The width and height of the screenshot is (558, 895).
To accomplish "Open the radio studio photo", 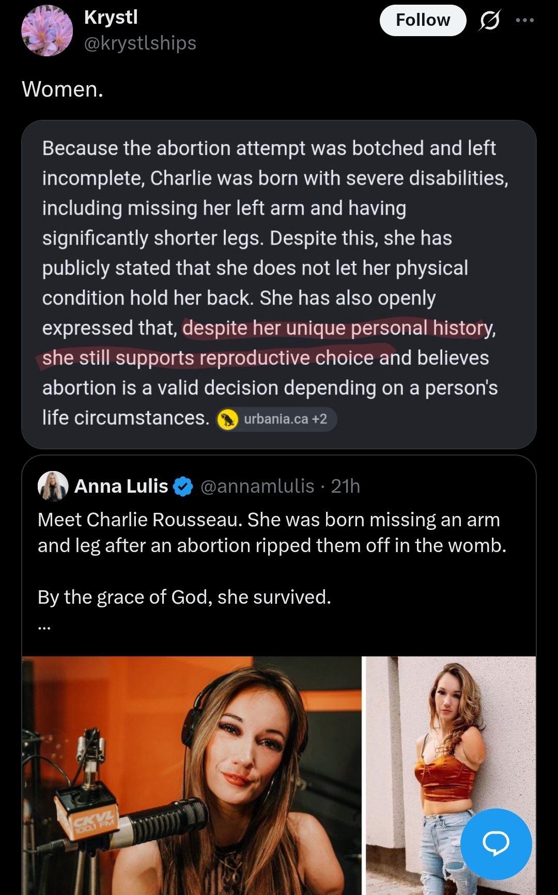I will (192, 775).
